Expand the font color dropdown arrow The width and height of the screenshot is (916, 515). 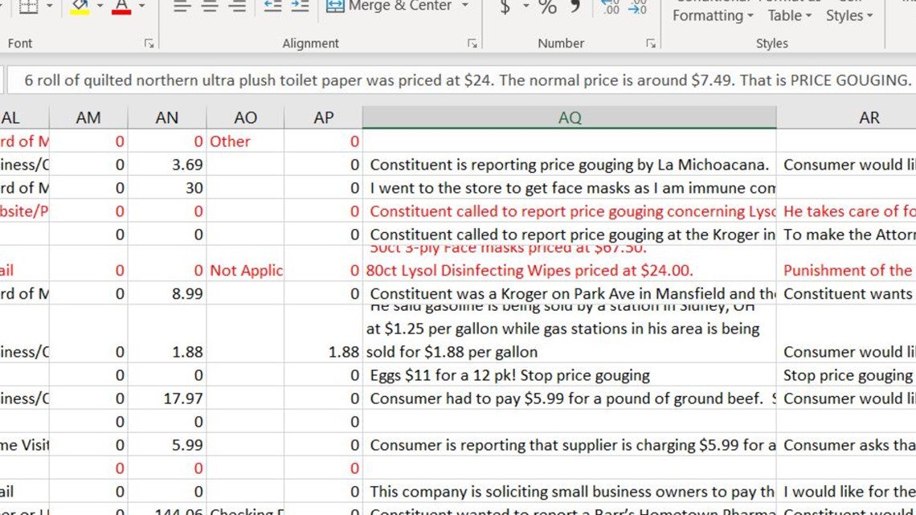[x=141, y=6]
